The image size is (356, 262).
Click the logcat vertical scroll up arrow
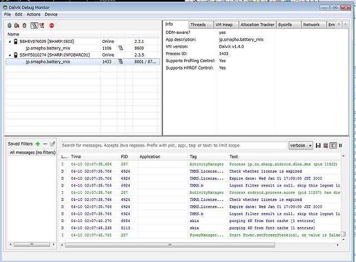pyautogui.click(x=344, y=156)
